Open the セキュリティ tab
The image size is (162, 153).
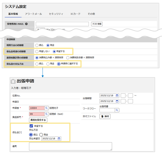pos(56,14)
